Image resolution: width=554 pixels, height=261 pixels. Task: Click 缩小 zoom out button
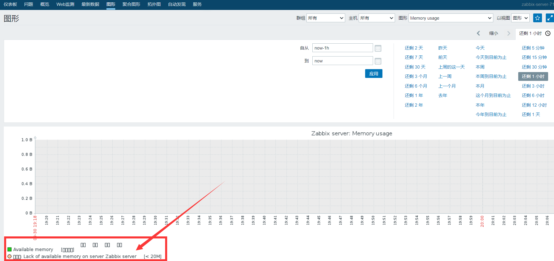(x=494, y=33)
